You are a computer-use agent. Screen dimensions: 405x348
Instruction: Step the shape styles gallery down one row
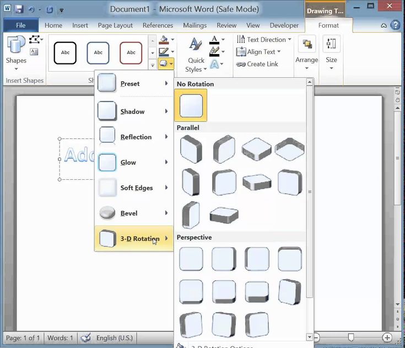click(153, 53)
